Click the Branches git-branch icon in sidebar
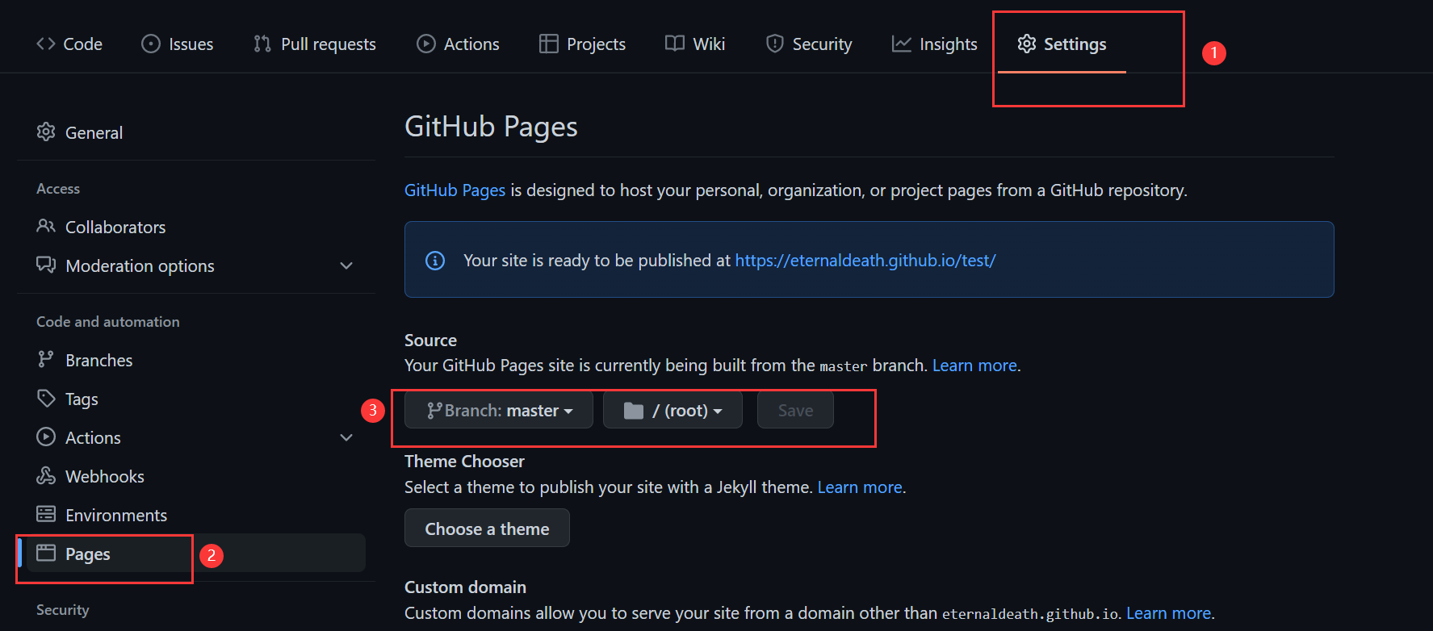 point(46,359)
